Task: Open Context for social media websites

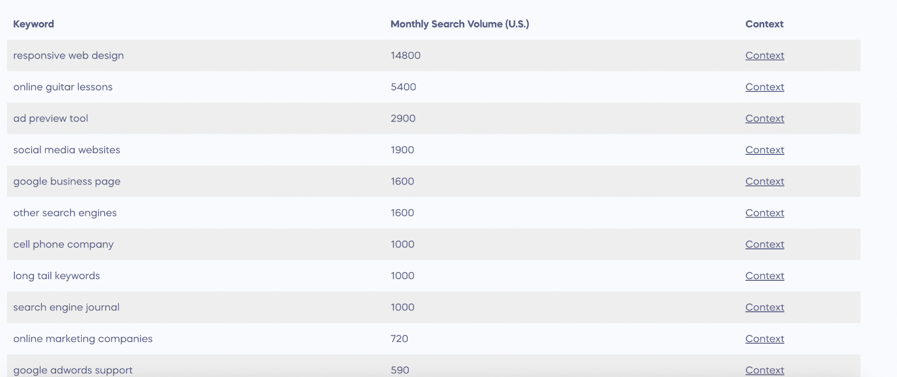Action: pos(764,150)
